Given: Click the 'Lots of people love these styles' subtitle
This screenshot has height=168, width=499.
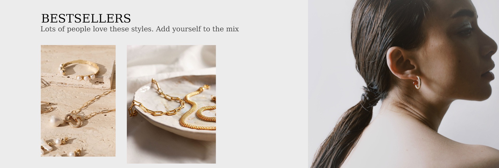Looking at the screenshot, I should click(x=140, y=29).
